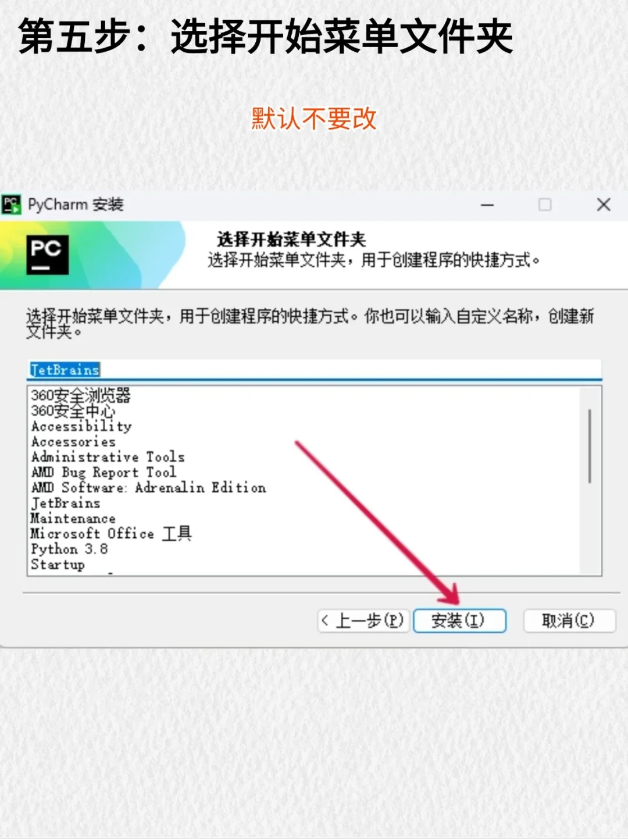Click the 取消(C) button

coord(569,620)
